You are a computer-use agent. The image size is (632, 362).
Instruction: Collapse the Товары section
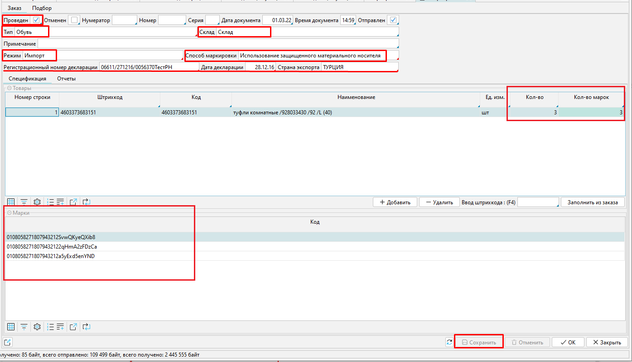[10, 89]
